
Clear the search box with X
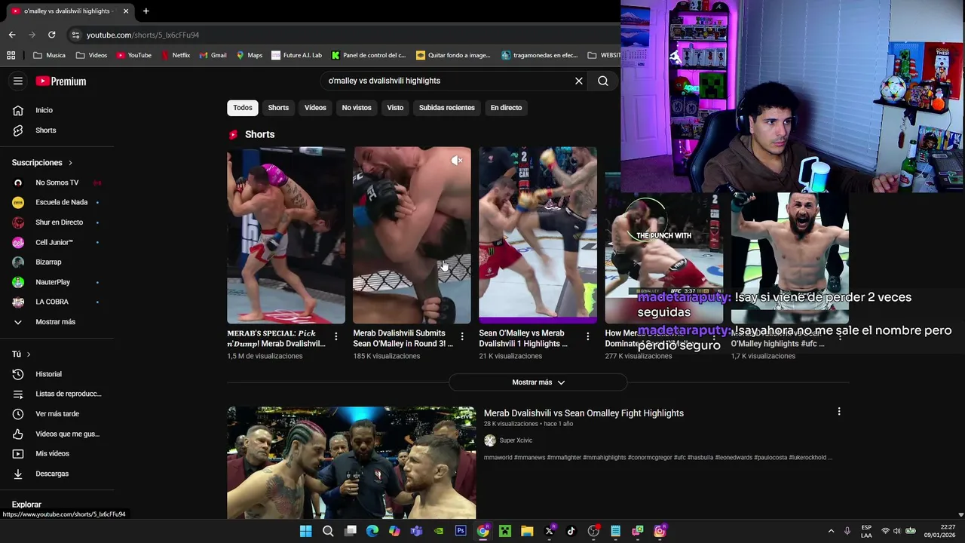click(x=579, y=81)
